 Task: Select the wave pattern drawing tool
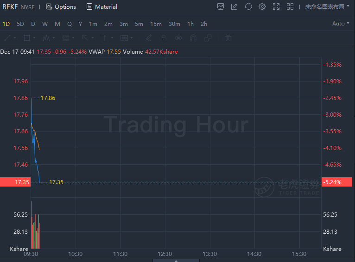click(46, 38)
